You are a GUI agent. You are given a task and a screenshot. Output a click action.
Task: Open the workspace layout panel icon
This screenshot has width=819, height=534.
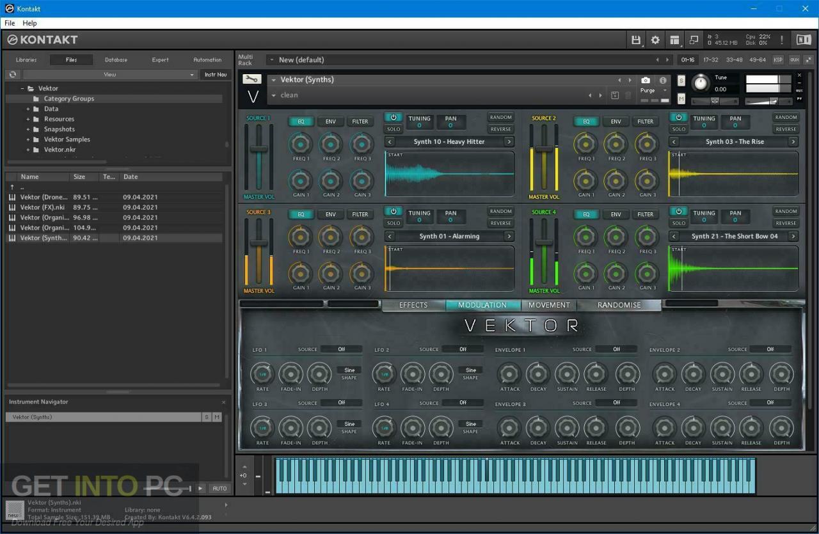674,40
